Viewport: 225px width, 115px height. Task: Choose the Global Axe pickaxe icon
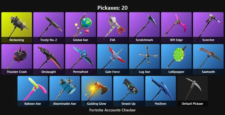81,27
